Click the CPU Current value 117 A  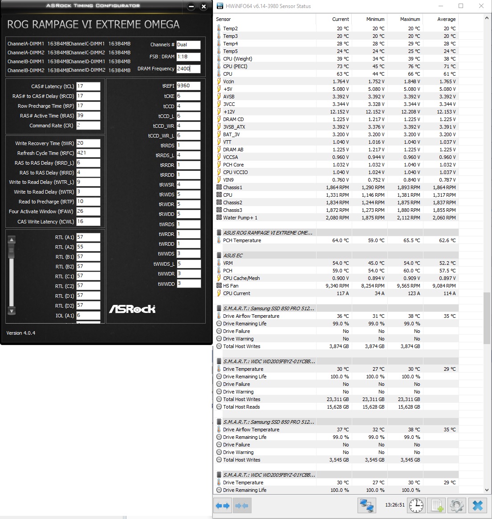click(343, 293)
